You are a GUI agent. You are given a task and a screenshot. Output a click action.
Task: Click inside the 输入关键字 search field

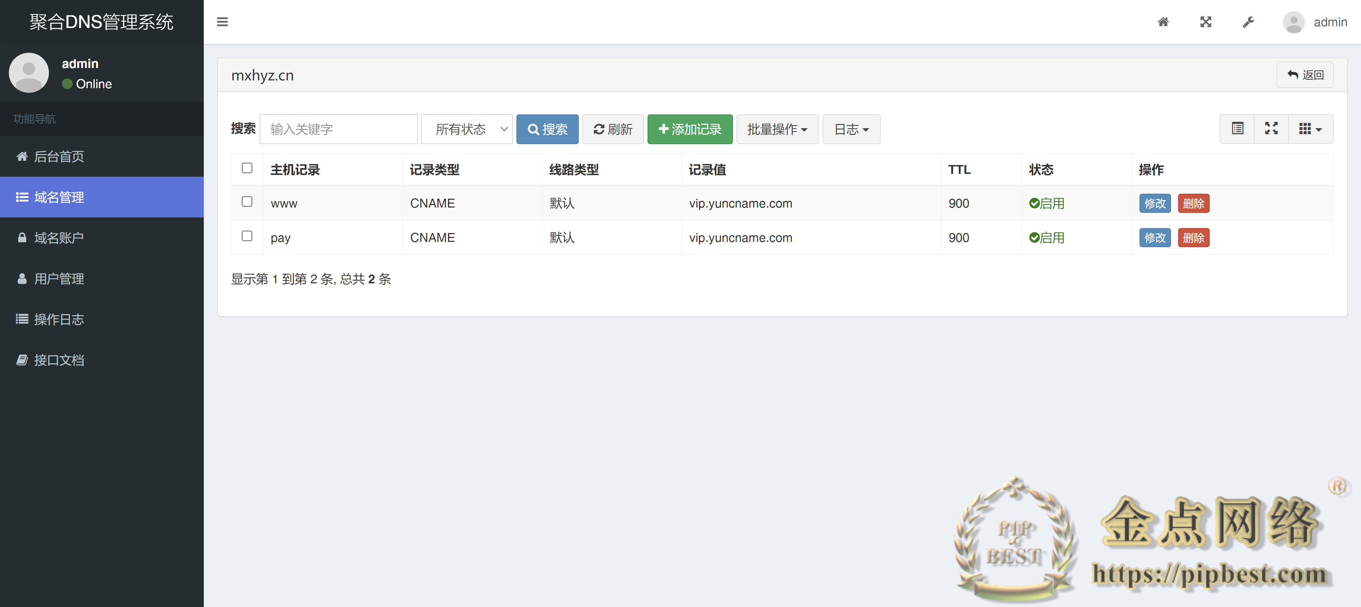[338, 129]
